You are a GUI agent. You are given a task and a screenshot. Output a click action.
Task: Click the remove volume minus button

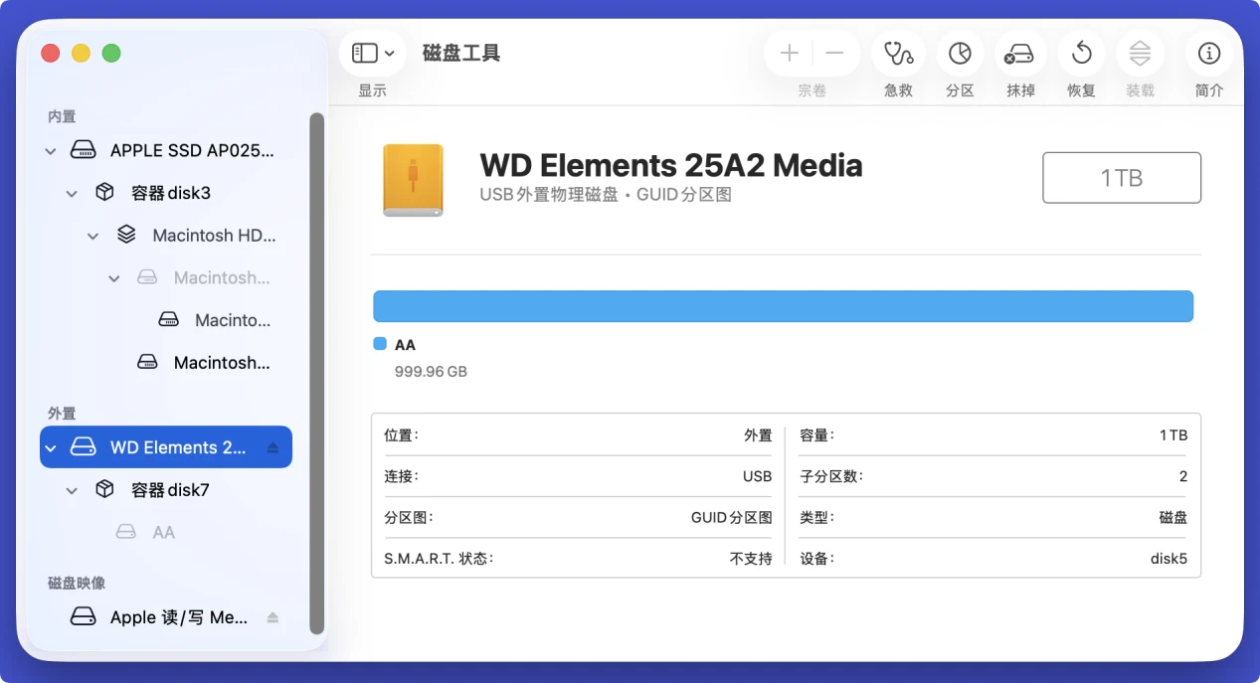click(x=835, y=54)
